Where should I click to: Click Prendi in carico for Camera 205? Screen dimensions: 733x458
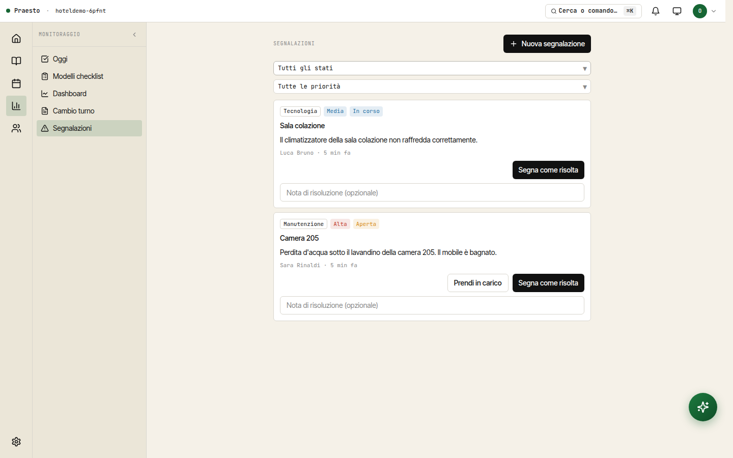[477, 283]
